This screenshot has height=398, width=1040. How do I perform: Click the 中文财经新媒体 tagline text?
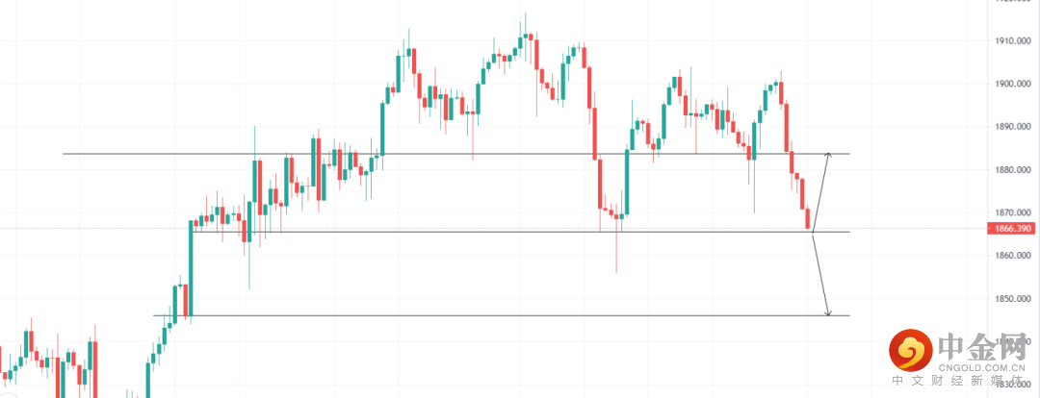point(963,382)
